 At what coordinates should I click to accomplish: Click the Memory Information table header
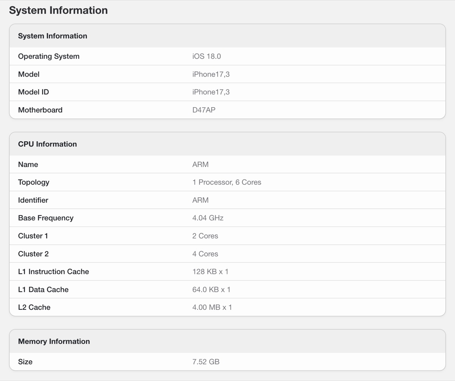coord(54,341)
